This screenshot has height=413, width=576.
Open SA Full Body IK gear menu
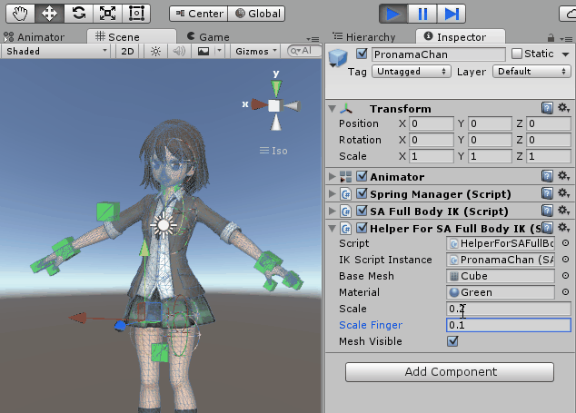point(563,211)
